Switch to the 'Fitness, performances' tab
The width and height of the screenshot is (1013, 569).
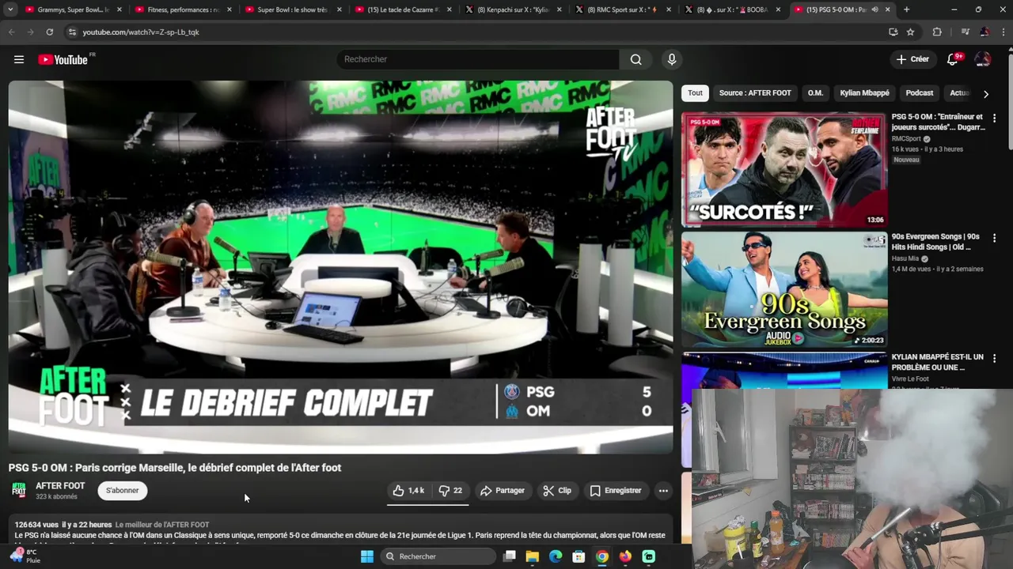tap(183, 9)
